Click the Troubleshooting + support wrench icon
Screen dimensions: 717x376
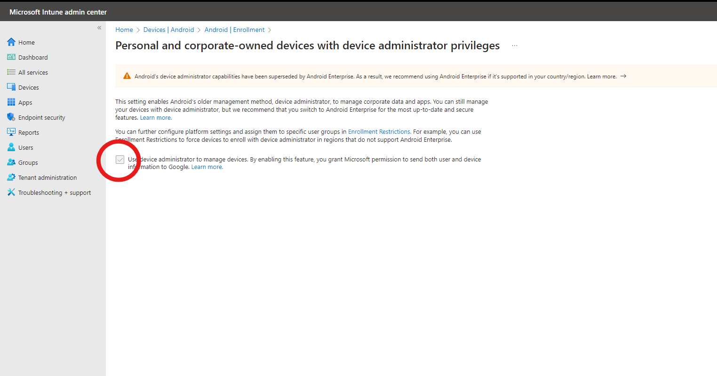click(11, 192)
